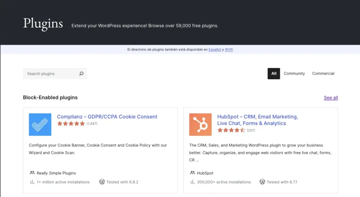Click the HubSpot author name
This screenshot has height=197, width=360.
click(205, 173)
